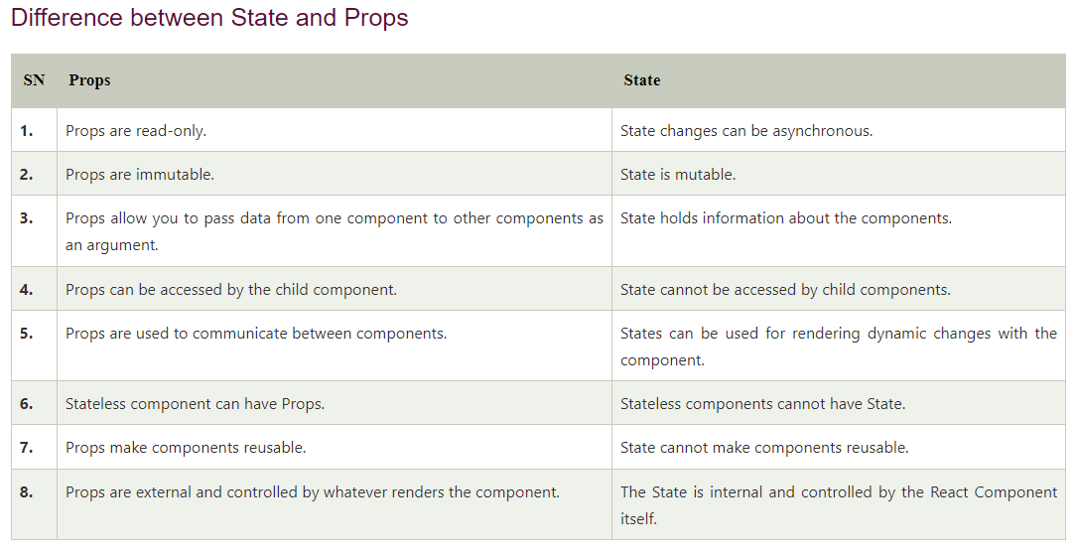Select 'Props are used to communicate between components.'
This screenshot has height=556, width=1079.
click(x=256, y=334)
